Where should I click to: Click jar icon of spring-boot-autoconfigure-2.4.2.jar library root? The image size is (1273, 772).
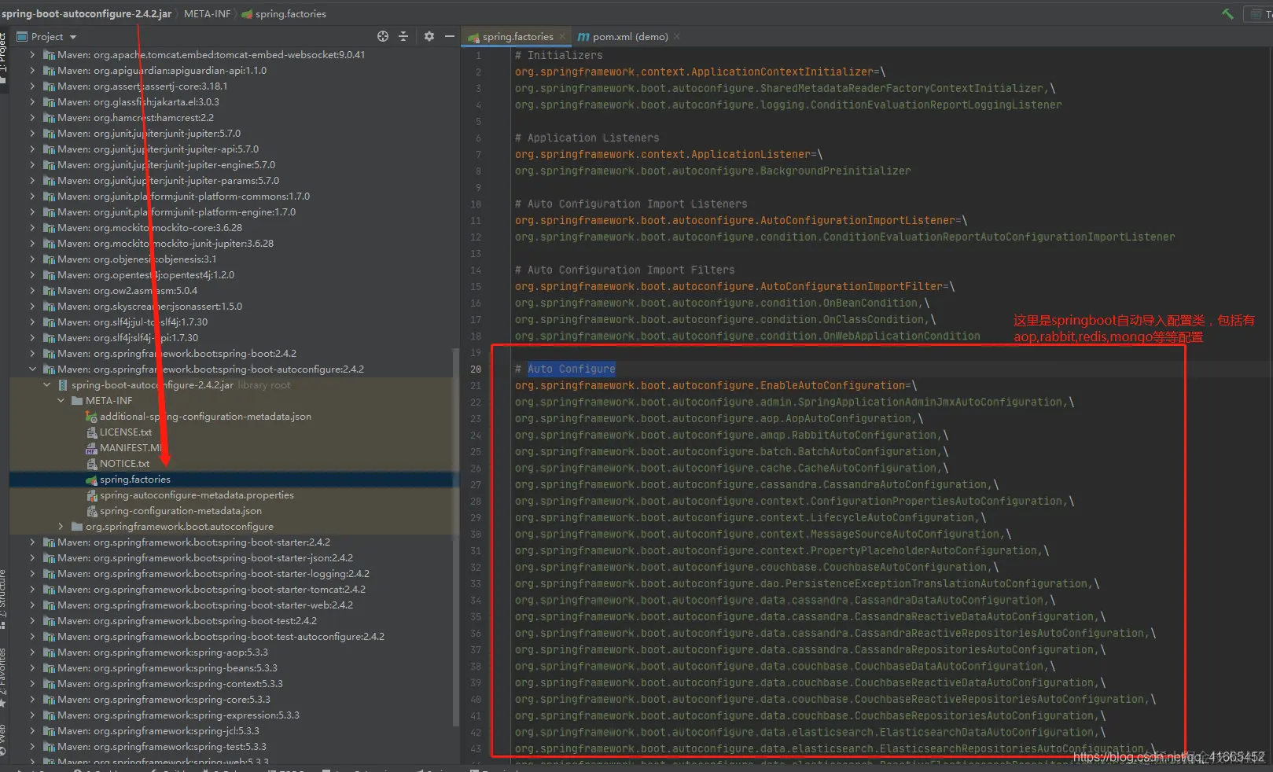[x=63, y=385]
